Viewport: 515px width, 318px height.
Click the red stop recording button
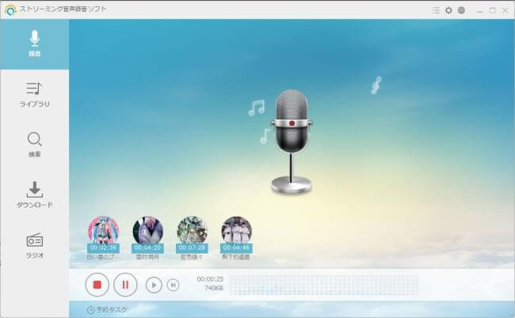click(x=97, y=284)
